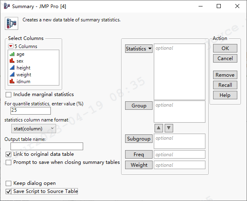The height and width of the screenshot is (201, 247).
Task: Click the sex column nominal icon
Action: click(x=12, y=61)
